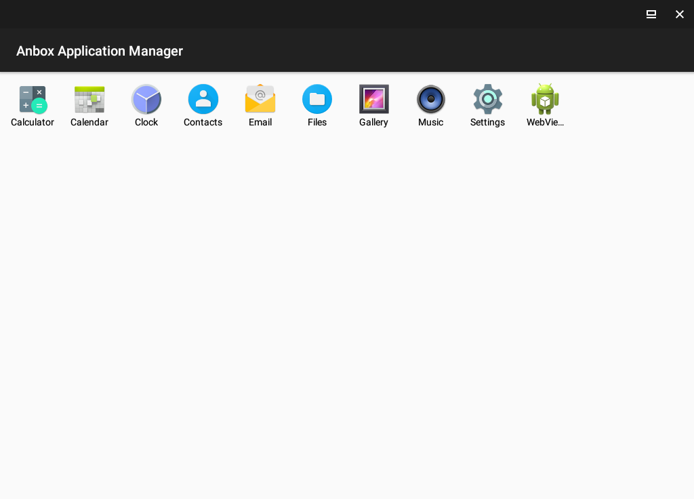This screenshot has width=694, height=499.
Task: Click the Anbox Application Manager title
Action: pyautogui.click(x=100, y=51)
